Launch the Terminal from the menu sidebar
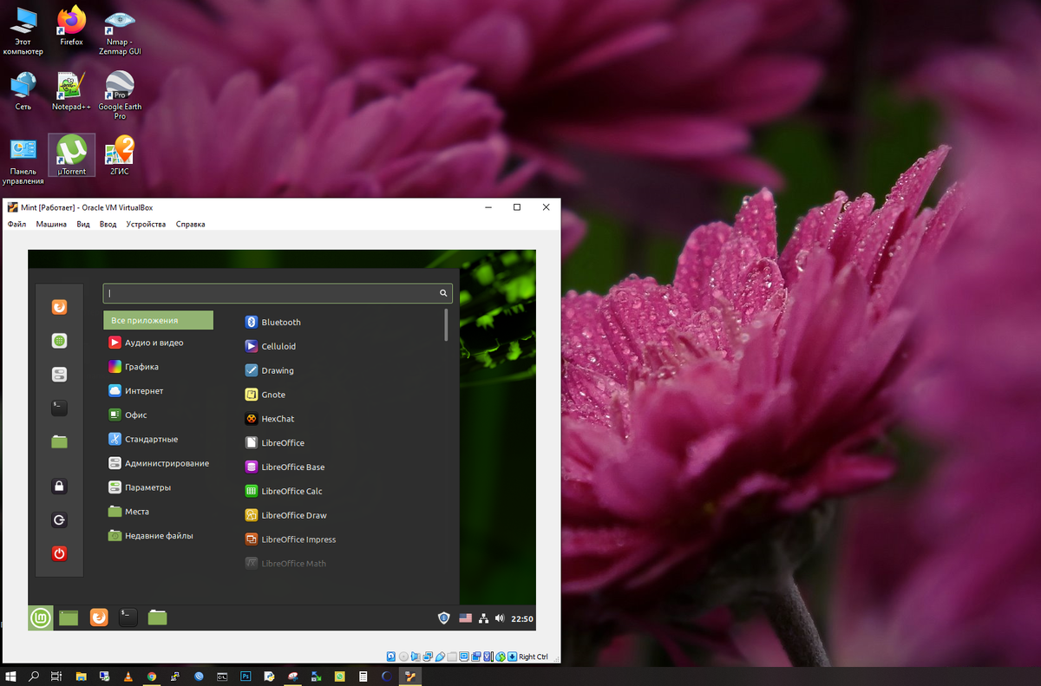This screenshot has height=686, width=1041. (59, 408)
